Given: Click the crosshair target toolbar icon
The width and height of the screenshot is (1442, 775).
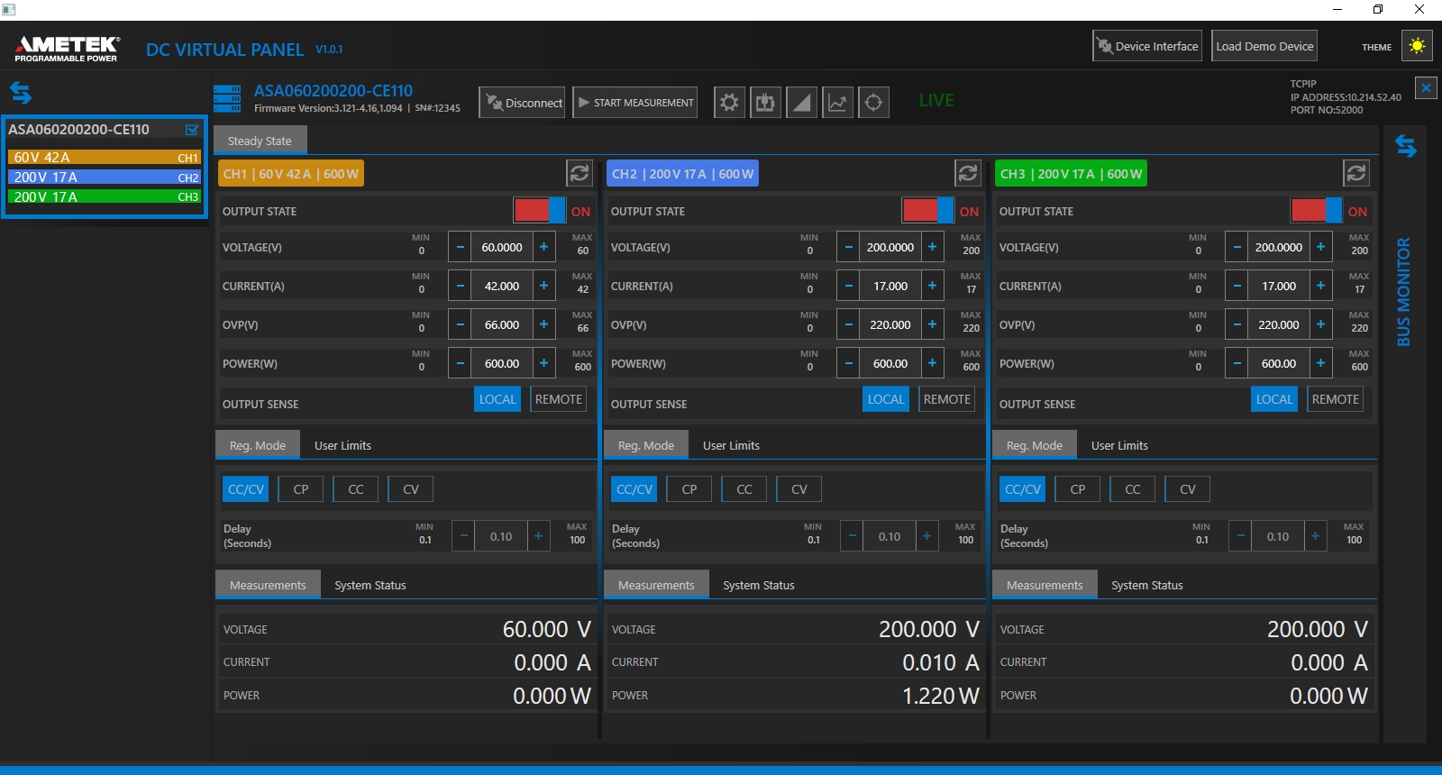Looking at the screenshot, I should click(x=873, y=102).
